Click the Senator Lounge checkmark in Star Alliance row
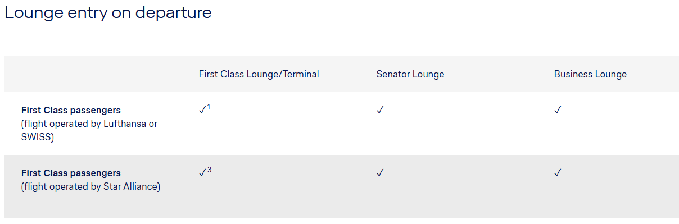Viewport: 679px width, 224px height. pyautogui.click(x=380, y=173)
